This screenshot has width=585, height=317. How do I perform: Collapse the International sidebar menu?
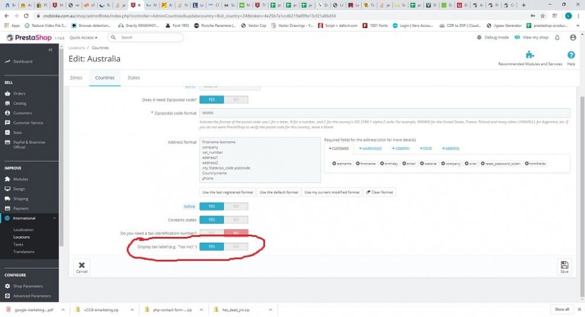coord(54,218)
